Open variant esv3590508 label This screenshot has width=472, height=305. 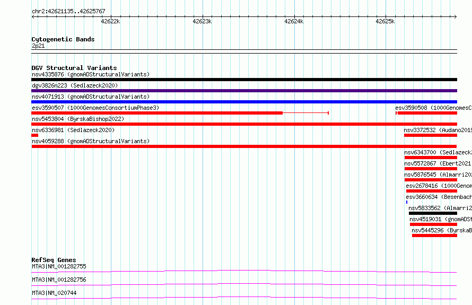433,108
